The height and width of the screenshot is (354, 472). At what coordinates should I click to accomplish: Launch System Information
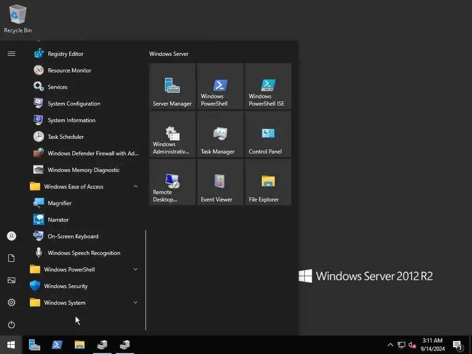[84, 120]
